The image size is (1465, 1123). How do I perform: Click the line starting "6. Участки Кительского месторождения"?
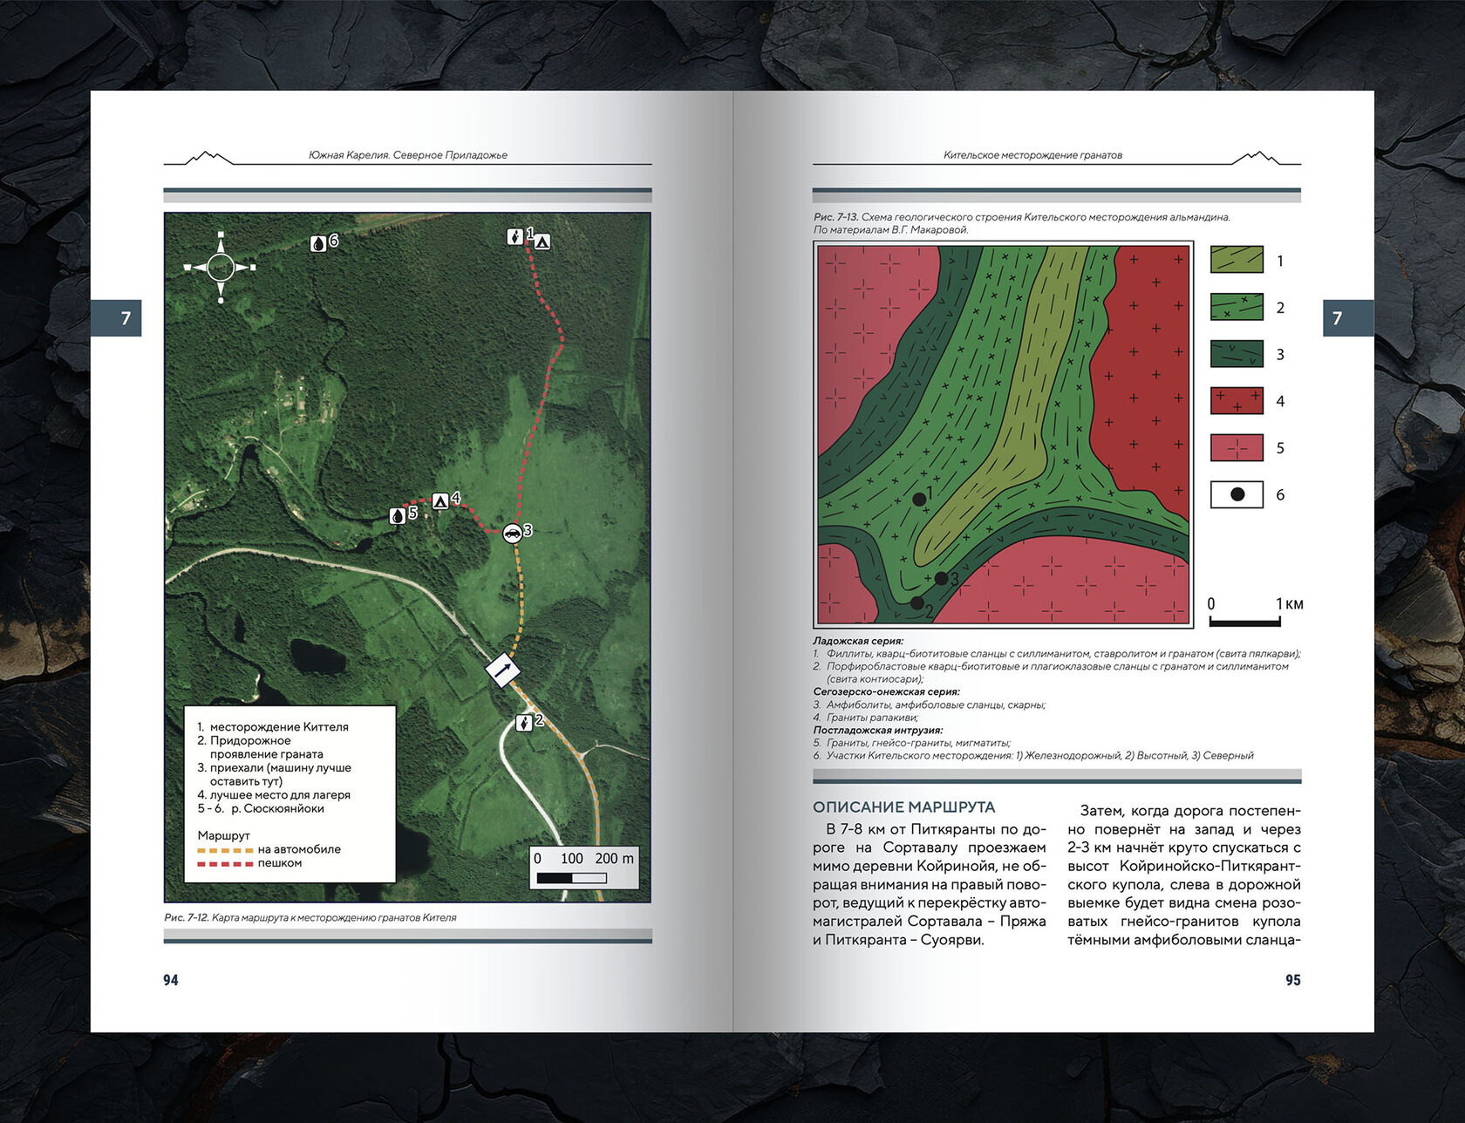pos(1033,756)
